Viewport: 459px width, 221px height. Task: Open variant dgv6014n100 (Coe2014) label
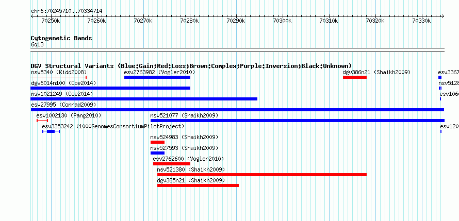coord(63,83)
